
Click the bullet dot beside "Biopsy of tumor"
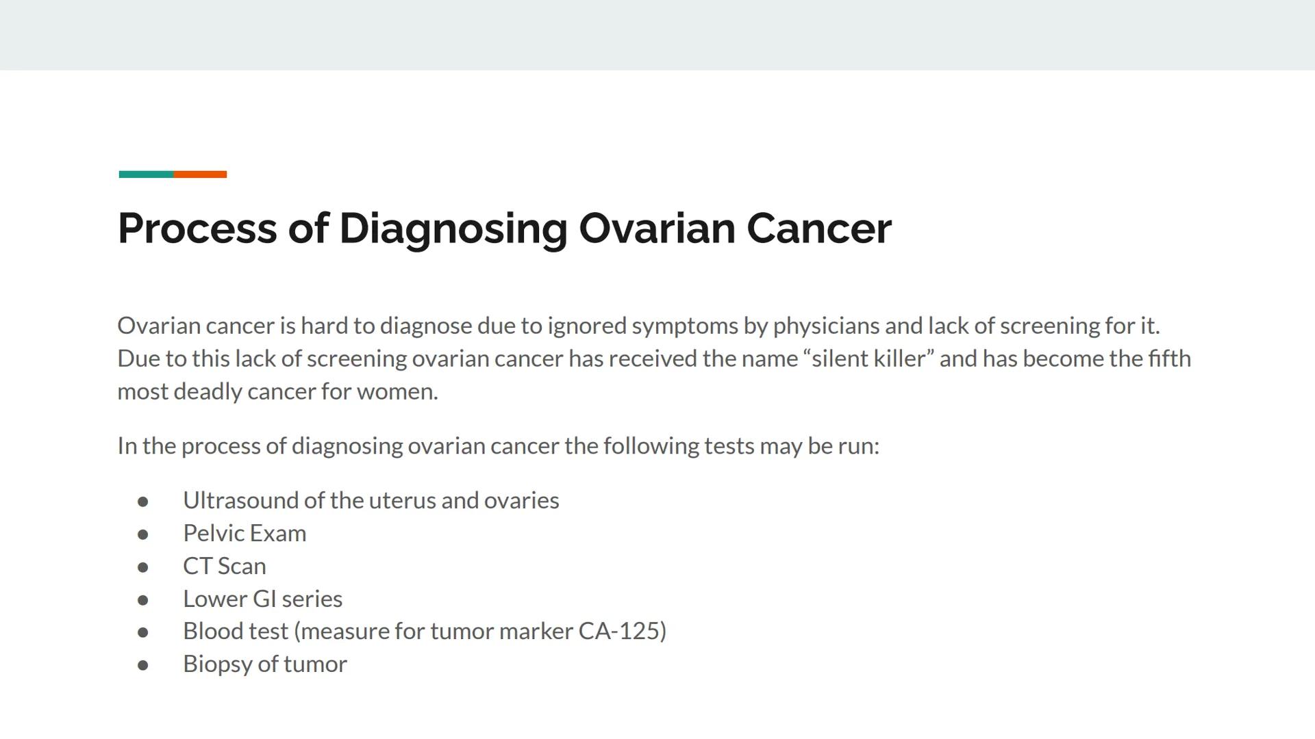[x=143, y=665]
